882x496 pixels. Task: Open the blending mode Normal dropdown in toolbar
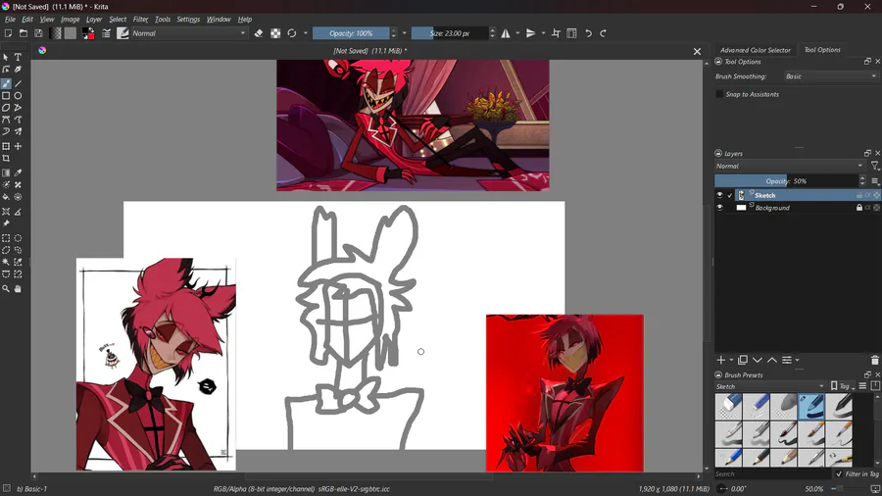pyautogui.click(x=189, y=33)
